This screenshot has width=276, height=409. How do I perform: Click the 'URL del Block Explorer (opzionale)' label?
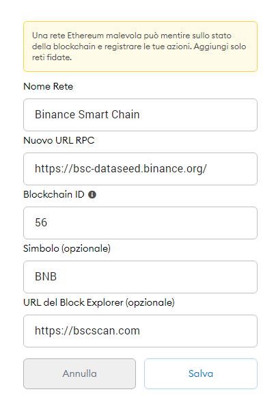pos(99,302)
